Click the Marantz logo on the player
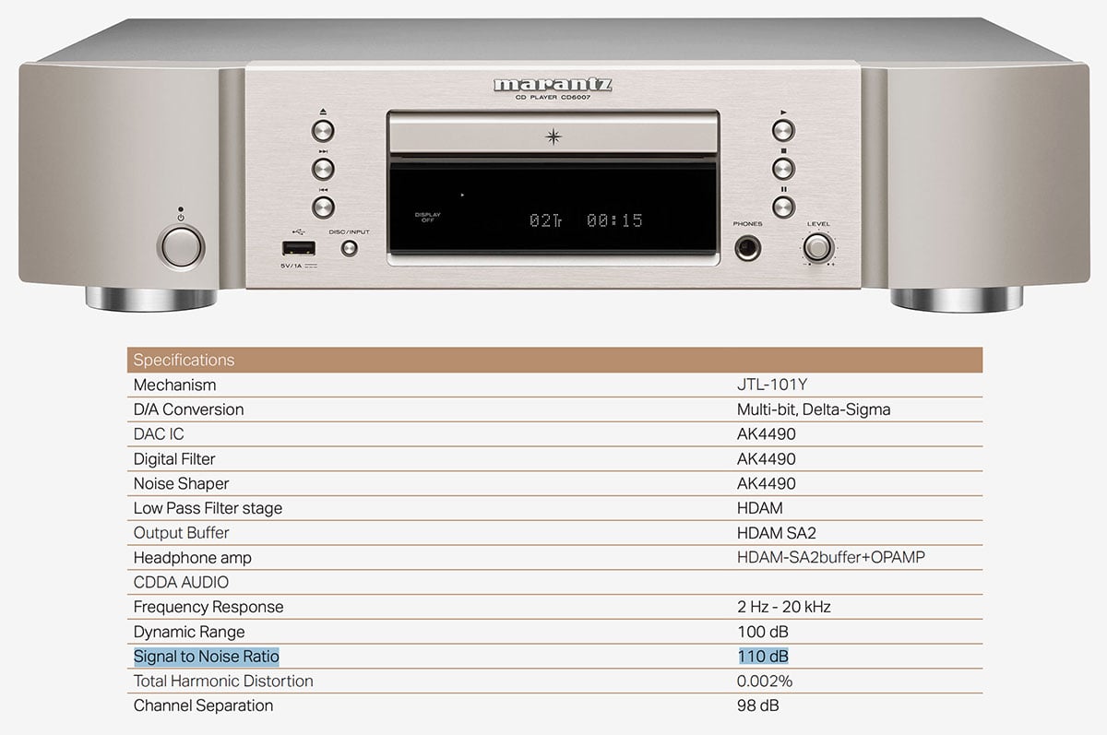1107x735 pixels. (553, 85)
